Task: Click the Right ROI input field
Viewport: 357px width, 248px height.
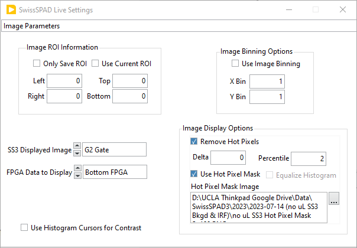Action: coord(64,96)
